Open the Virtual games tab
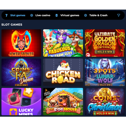This screenshot has width=126, height=126. [x=70, y=15]
